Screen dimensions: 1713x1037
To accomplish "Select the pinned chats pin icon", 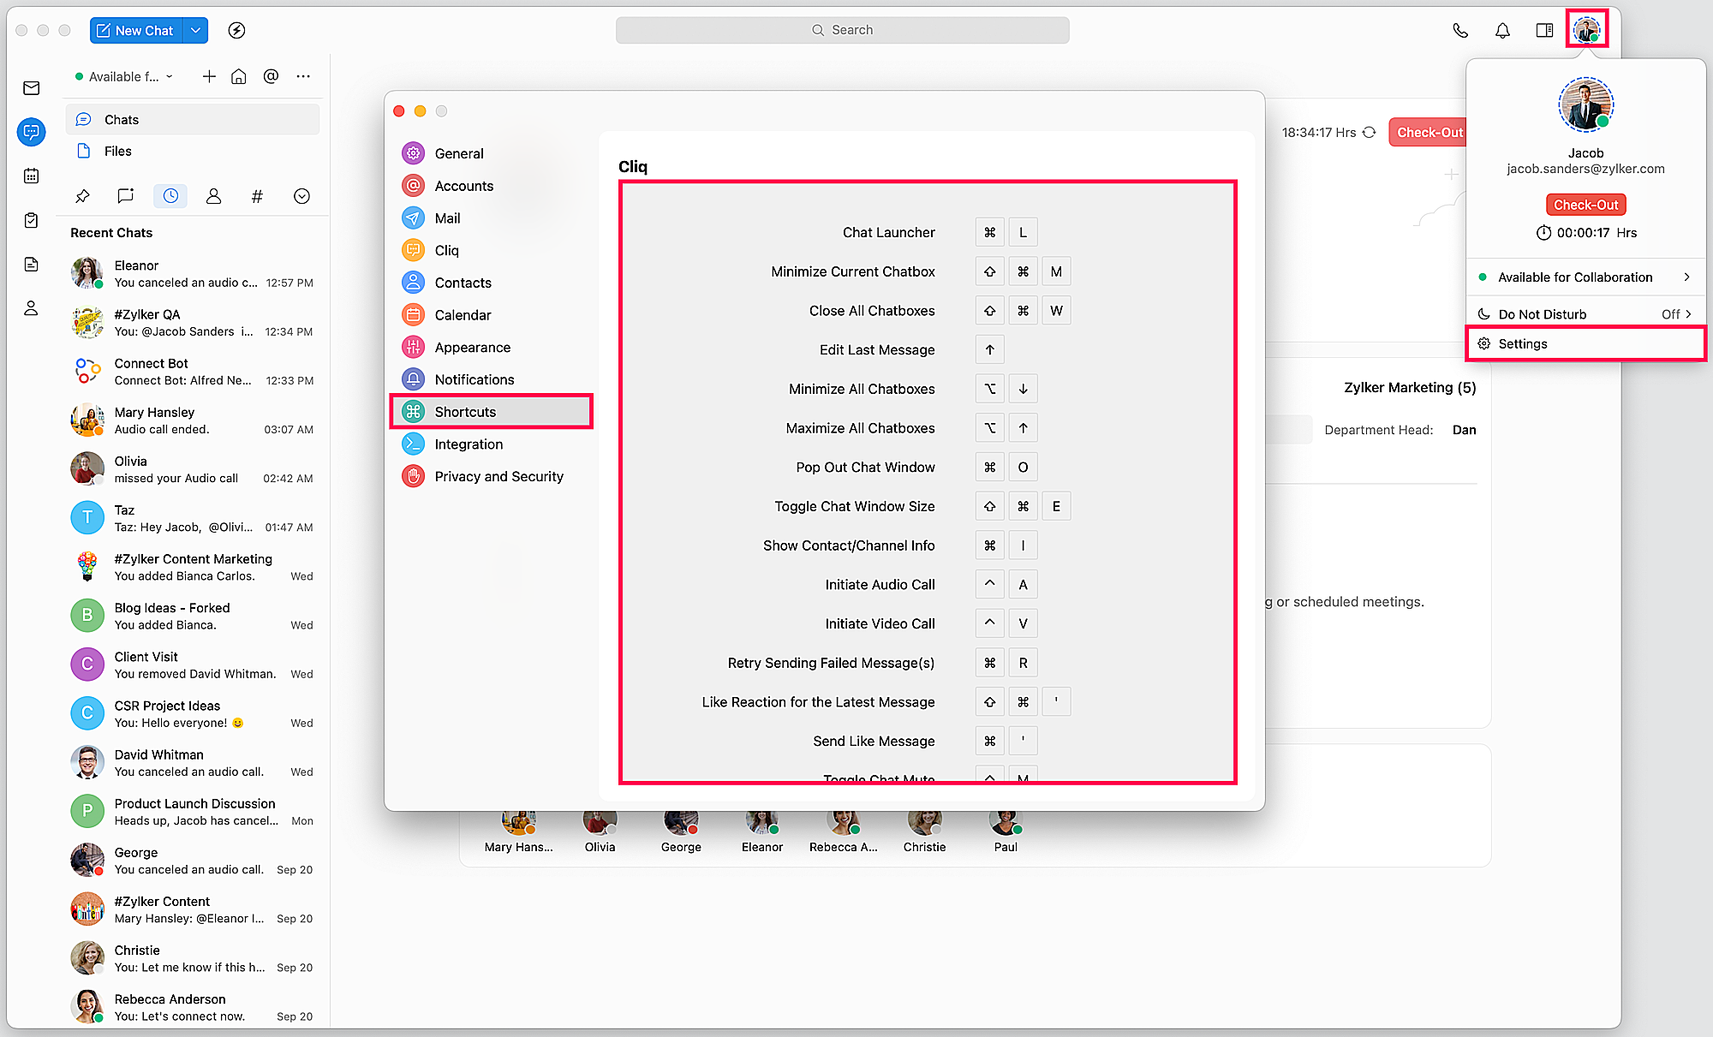I will pos(83,196).
